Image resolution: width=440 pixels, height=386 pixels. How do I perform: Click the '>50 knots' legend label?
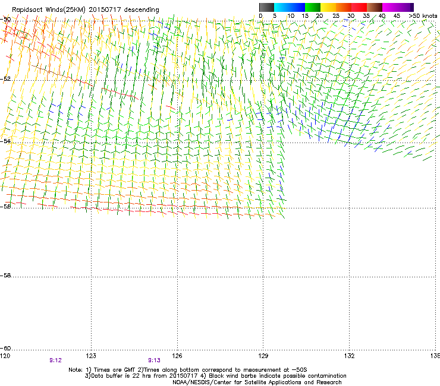click(x=423, y=16)
